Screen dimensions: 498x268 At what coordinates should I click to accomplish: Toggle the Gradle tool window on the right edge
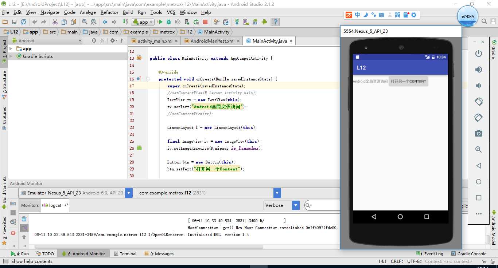(x=494, y=50)
